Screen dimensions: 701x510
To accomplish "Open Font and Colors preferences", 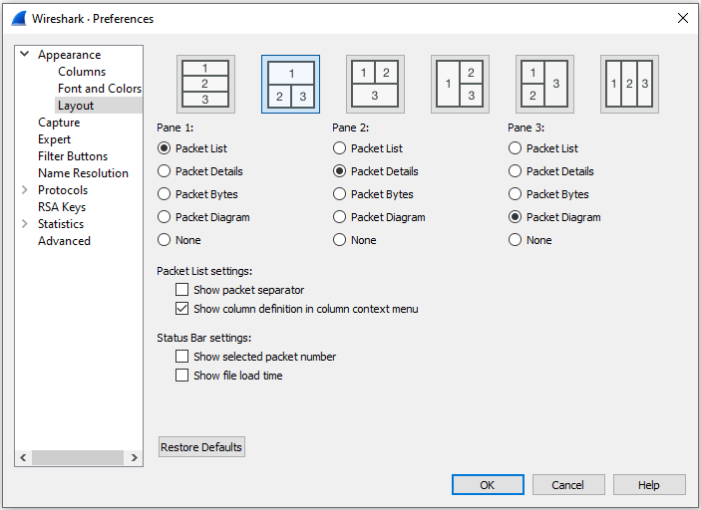I will (100, 89).
